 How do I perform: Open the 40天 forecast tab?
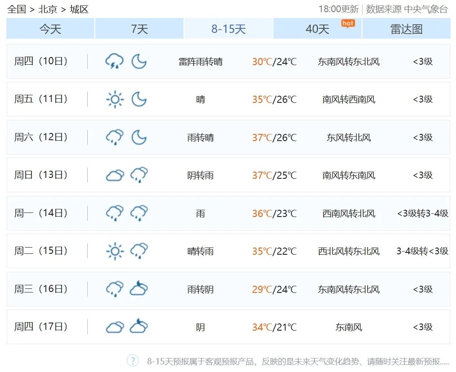(317, 28)
